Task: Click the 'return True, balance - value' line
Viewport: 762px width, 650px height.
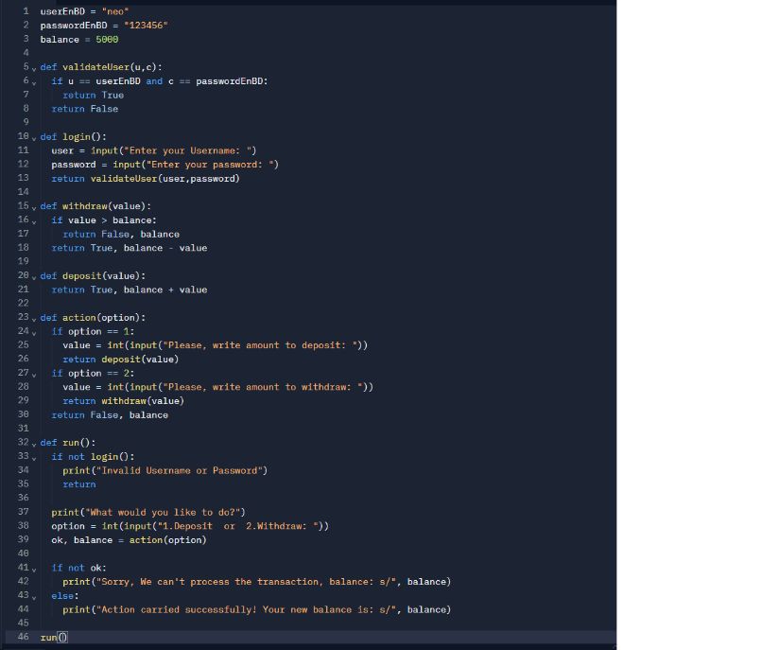Action: [130, 248]
